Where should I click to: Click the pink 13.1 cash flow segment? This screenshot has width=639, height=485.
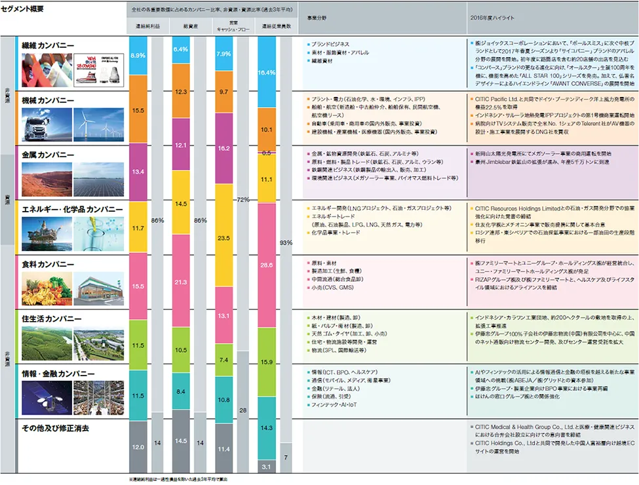pos(224,315)
